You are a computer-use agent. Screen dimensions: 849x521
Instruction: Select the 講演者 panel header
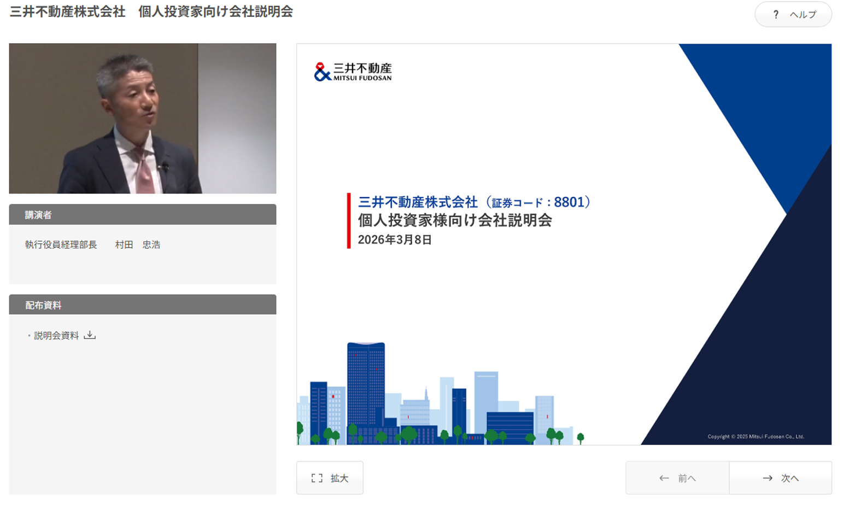pos(142,215)
